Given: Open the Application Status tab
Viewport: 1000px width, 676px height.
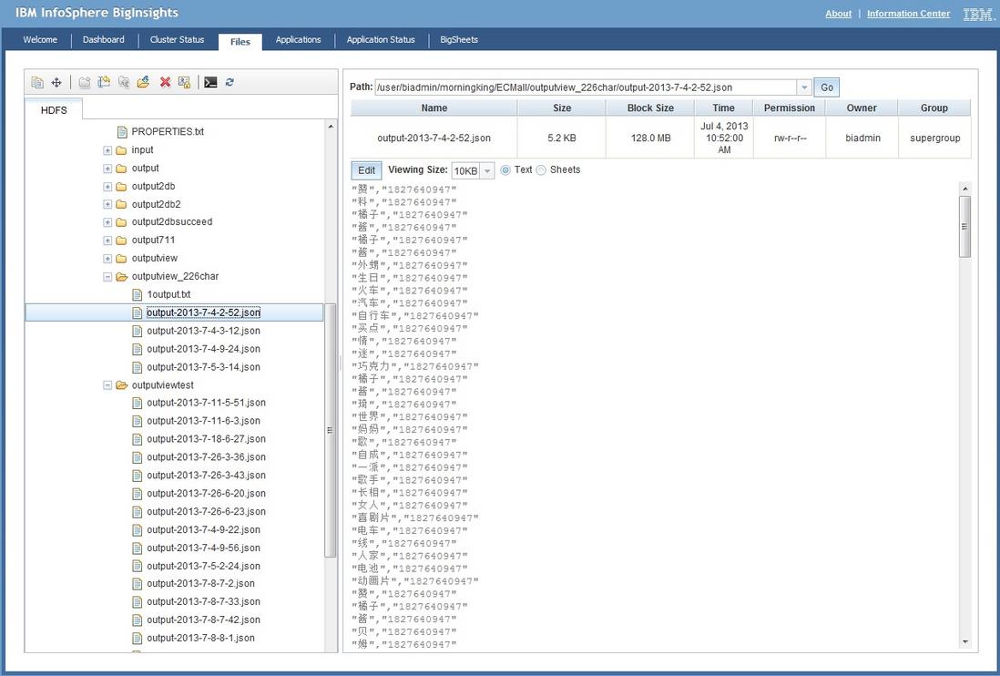Looking at the screenshot, I should point(381,39).
